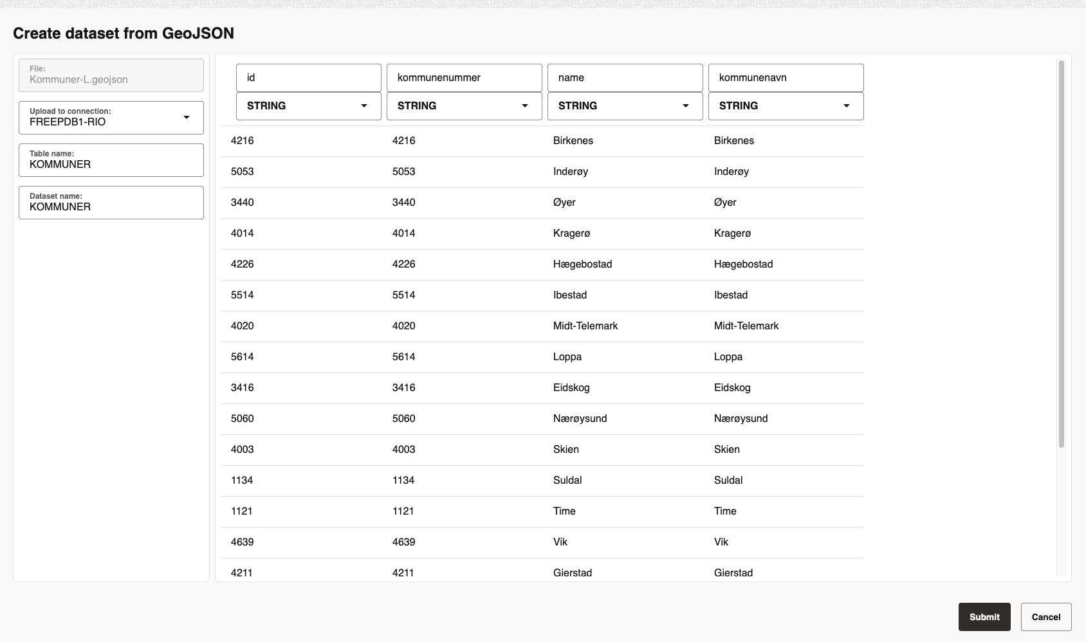
Task: Select the Skien row name cell
Action: point(566,450)
